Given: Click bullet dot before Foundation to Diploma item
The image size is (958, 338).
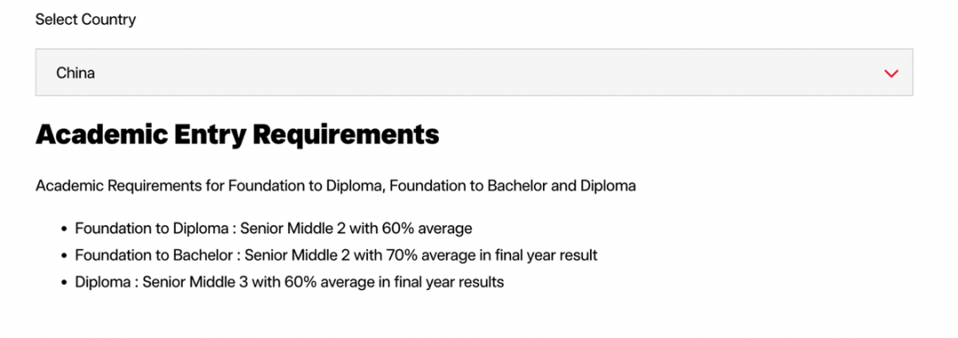Looking at the screenshot, I should [64, 229].
